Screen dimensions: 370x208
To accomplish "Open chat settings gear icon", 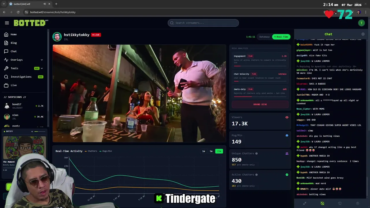I will click(363, 34).
